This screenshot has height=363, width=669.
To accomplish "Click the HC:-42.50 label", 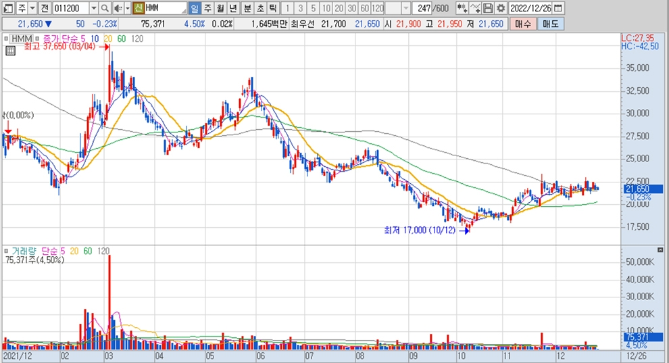I will [640, 47].
